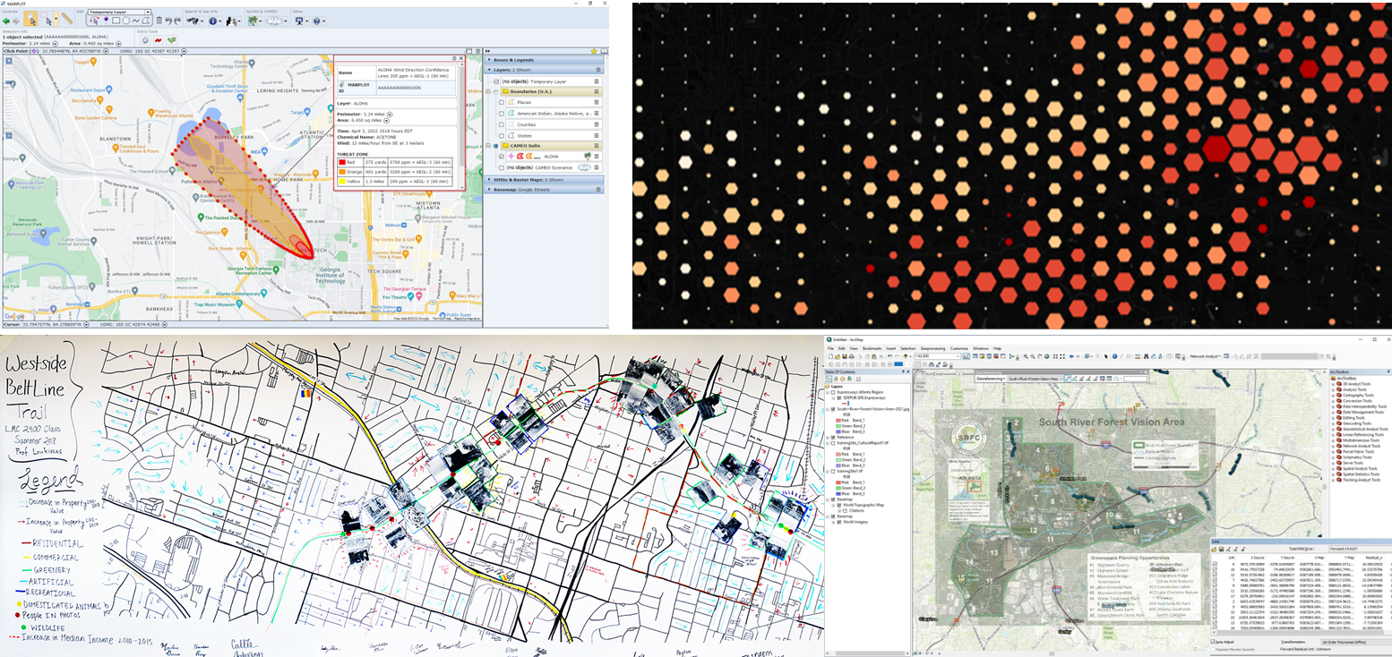Click the MARPLOT back arrow control
1392x657 pixels.
click(6, 21)
